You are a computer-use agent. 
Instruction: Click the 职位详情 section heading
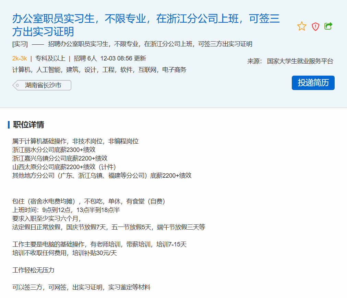point(28,125)
